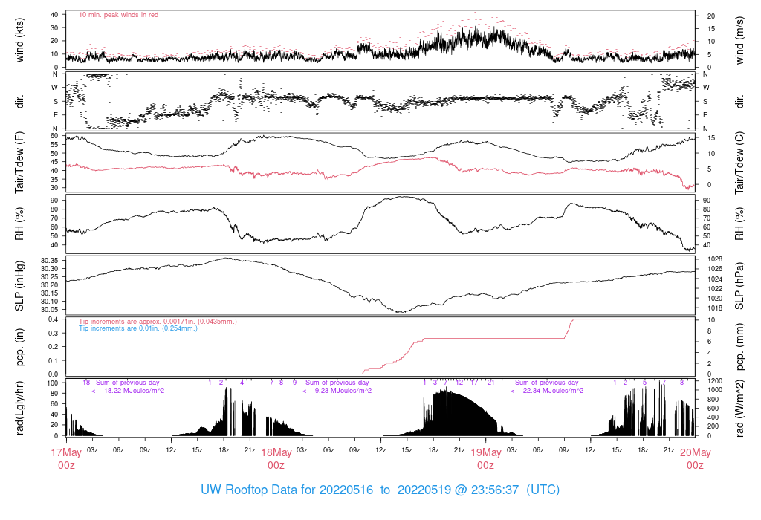
Task: Select the '18May 00z' date marker
Action: pos(276,459)
